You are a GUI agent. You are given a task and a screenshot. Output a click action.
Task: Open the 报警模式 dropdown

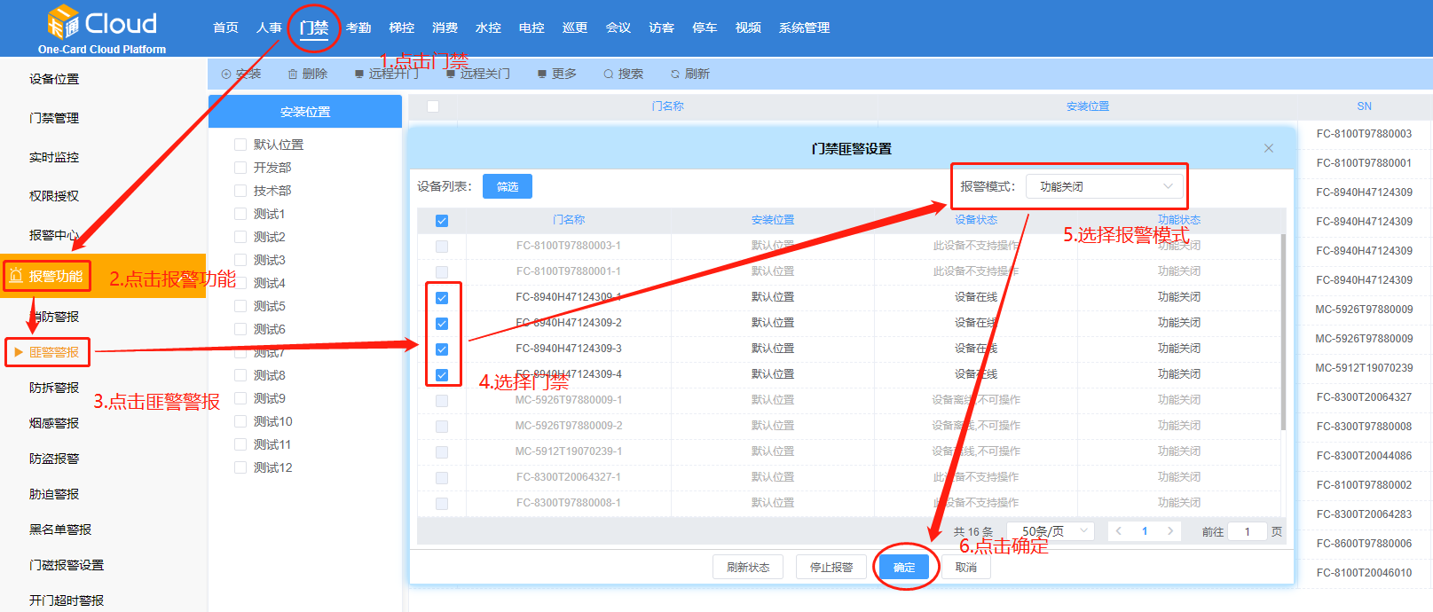click(1105, 186)
